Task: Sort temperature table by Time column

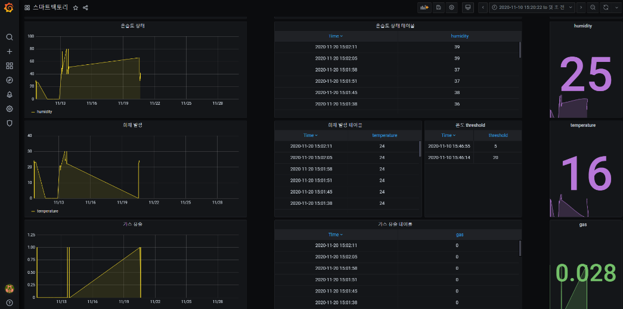Action: tap(311, 135)
